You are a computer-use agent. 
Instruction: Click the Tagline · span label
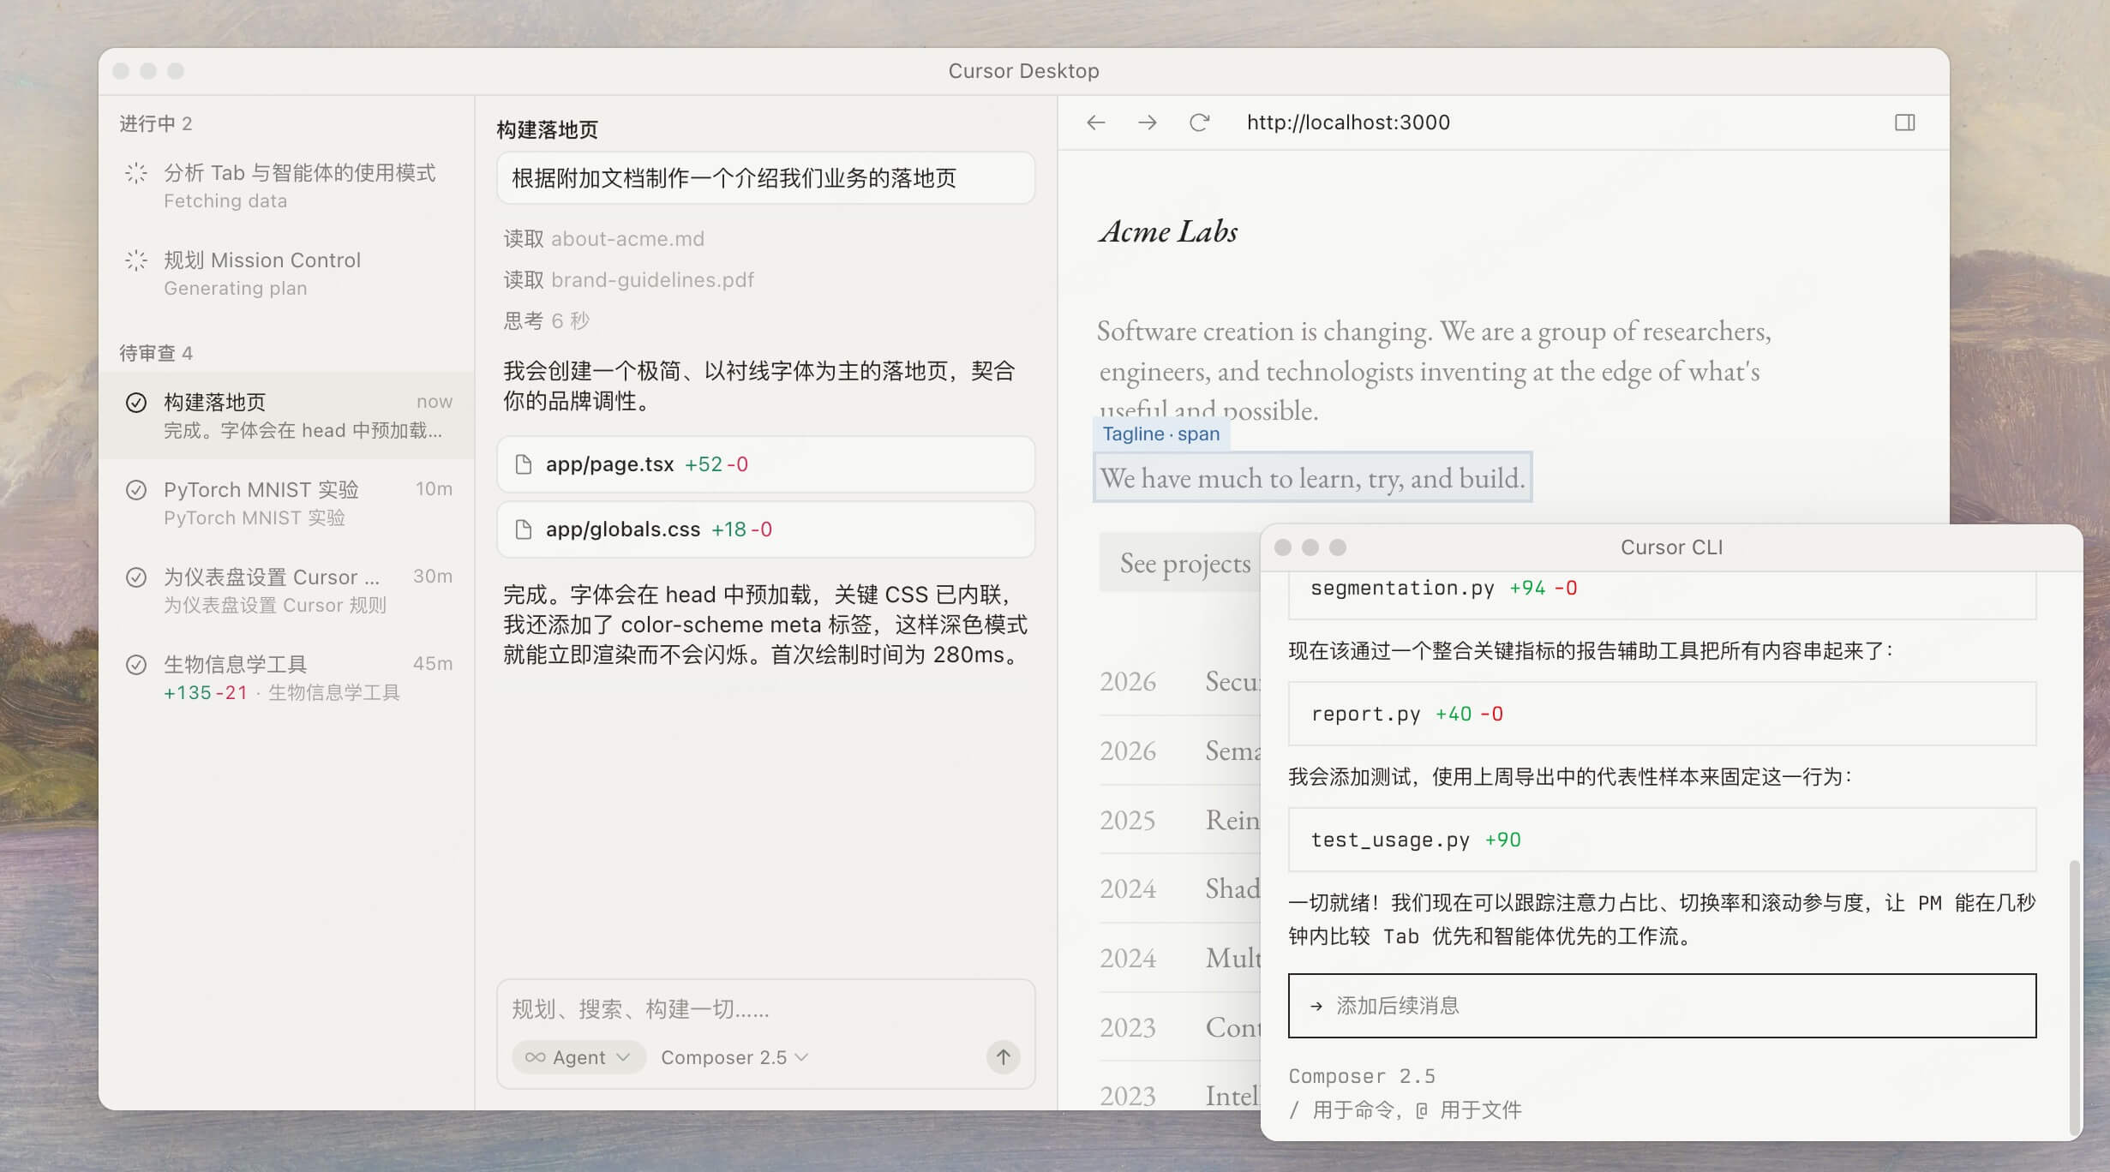point(1160,434)
